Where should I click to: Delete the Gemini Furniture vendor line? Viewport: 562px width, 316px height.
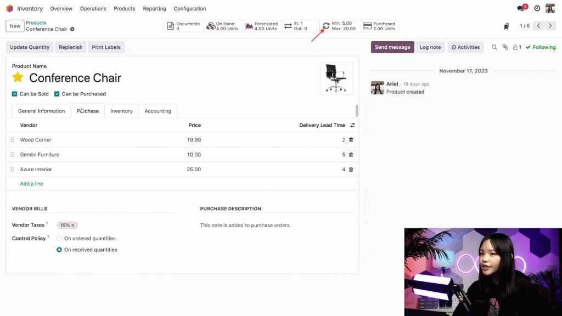pos(351,154)
